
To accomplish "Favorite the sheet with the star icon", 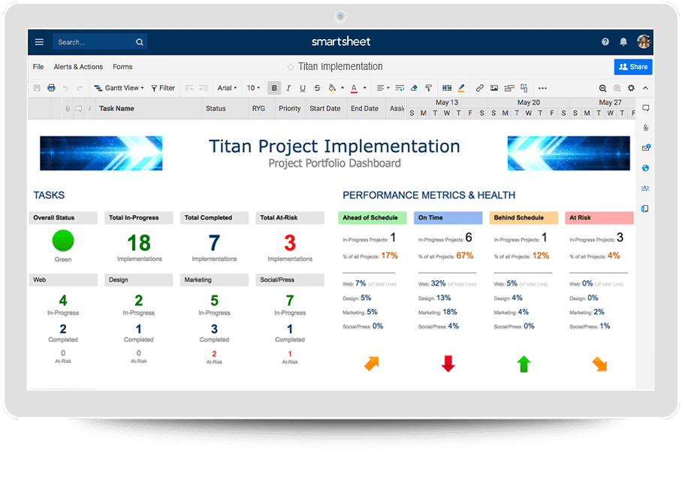I will click(x=291, y=67).
